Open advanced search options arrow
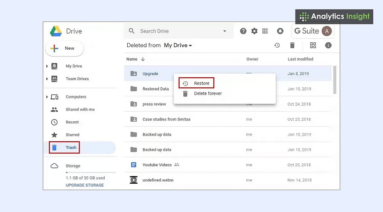The image size is (383, 212). coord(224,31)
